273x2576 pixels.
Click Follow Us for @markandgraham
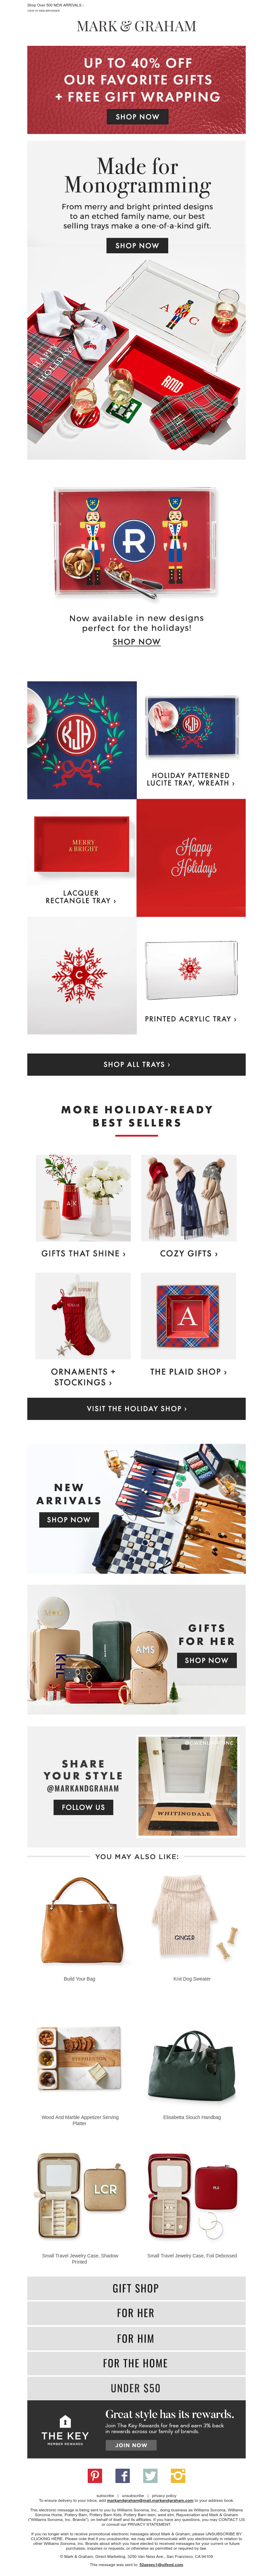[83, 1807]
